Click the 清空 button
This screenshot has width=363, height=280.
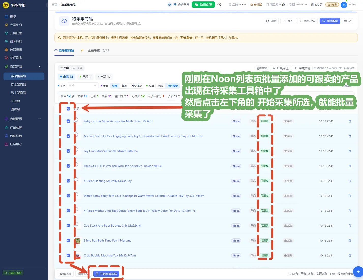tap(347, 21)
